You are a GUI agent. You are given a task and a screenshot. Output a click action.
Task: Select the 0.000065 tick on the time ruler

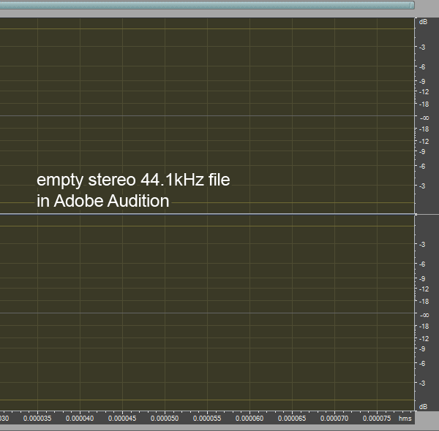(x=291, y=419)
